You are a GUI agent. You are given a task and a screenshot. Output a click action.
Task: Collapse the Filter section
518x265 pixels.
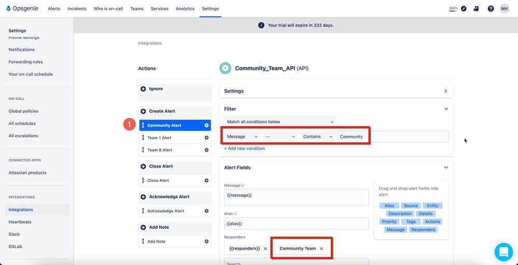pos(446,109)
